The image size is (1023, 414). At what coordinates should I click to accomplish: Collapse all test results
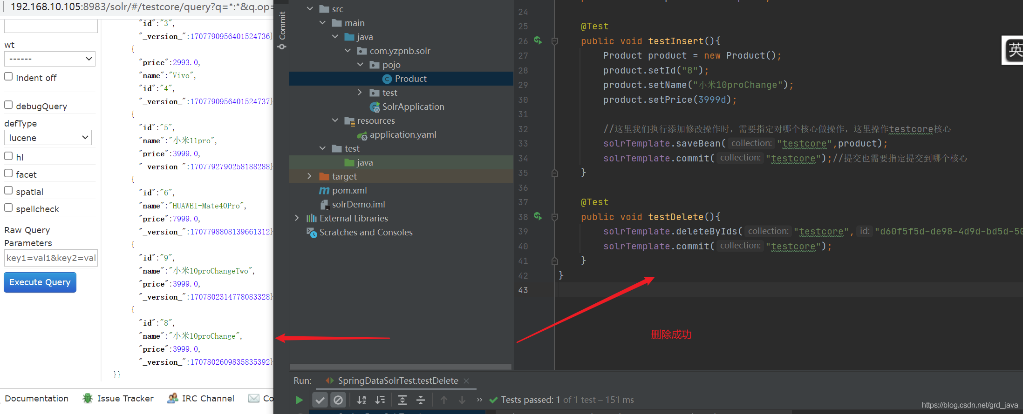point(421,400)
